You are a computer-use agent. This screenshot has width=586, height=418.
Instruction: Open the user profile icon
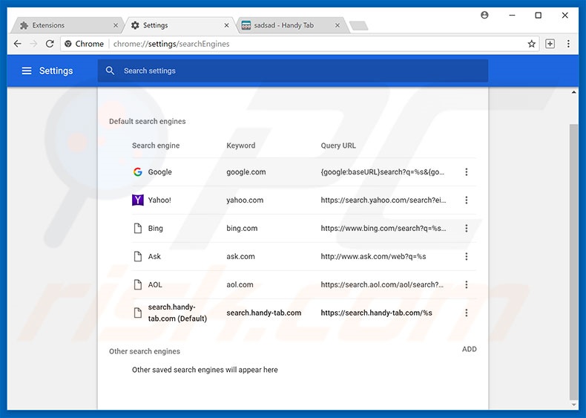[484, 15]
